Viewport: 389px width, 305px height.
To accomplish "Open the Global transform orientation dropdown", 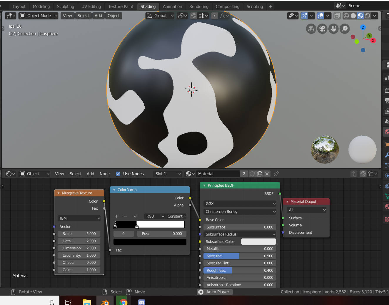I will pos(160,16).
